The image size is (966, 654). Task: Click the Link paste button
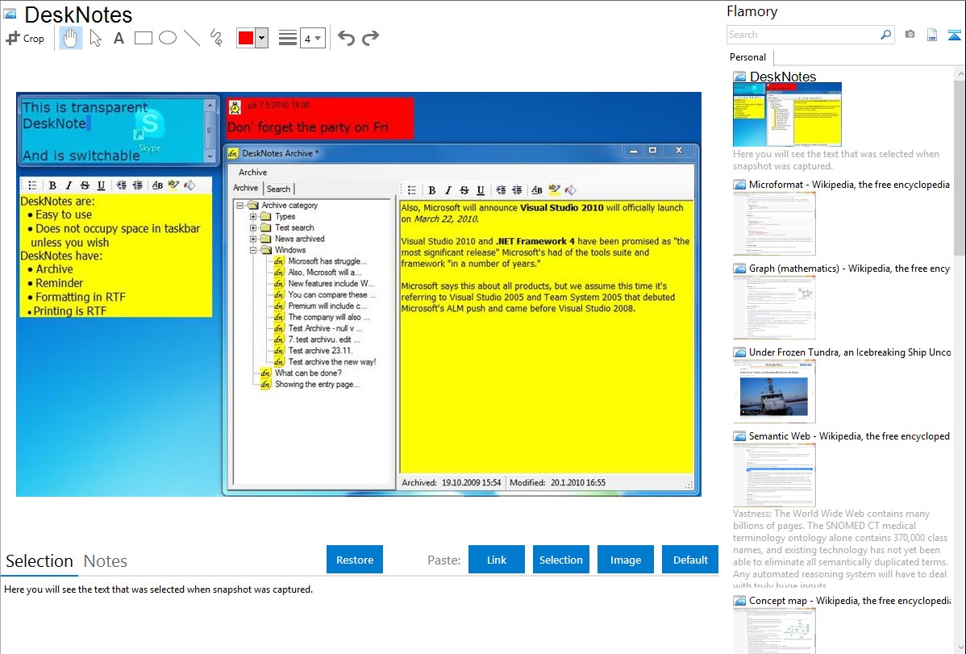497,560
